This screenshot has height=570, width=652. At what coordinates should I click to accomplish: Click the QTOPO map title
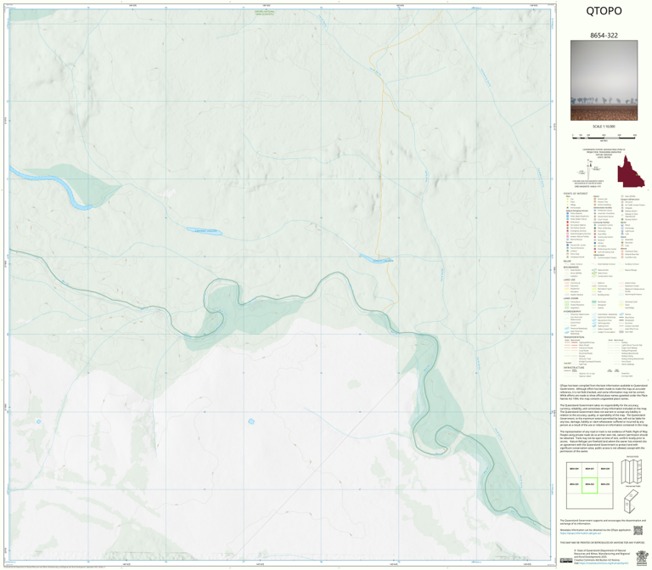point(604,11)
